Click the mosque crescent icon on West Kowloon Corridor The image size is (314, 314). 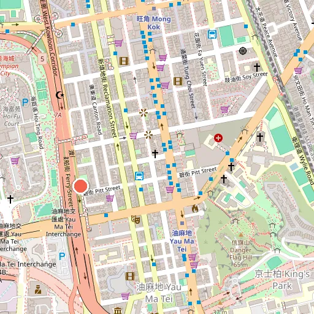[x=60, y=95]
